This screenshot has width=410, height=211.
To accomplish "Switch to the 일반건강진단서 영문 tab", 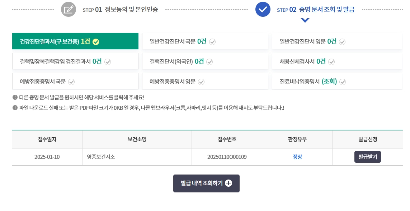I will click(x=337, y=41).
